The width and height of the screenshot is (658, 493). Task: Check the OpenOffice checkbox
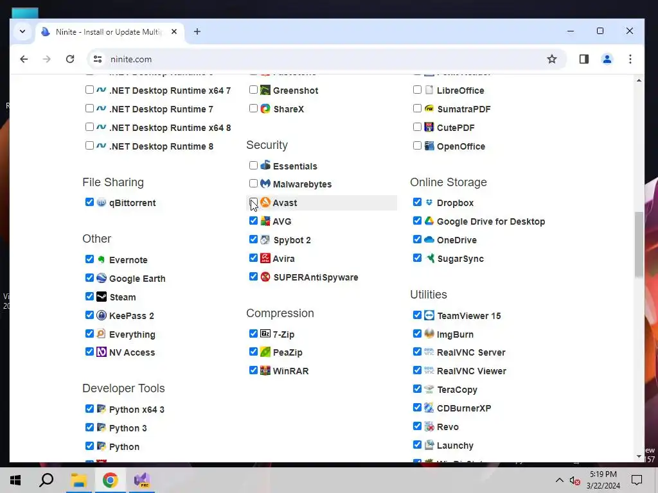pyautogui.click(x=417, y=146)
